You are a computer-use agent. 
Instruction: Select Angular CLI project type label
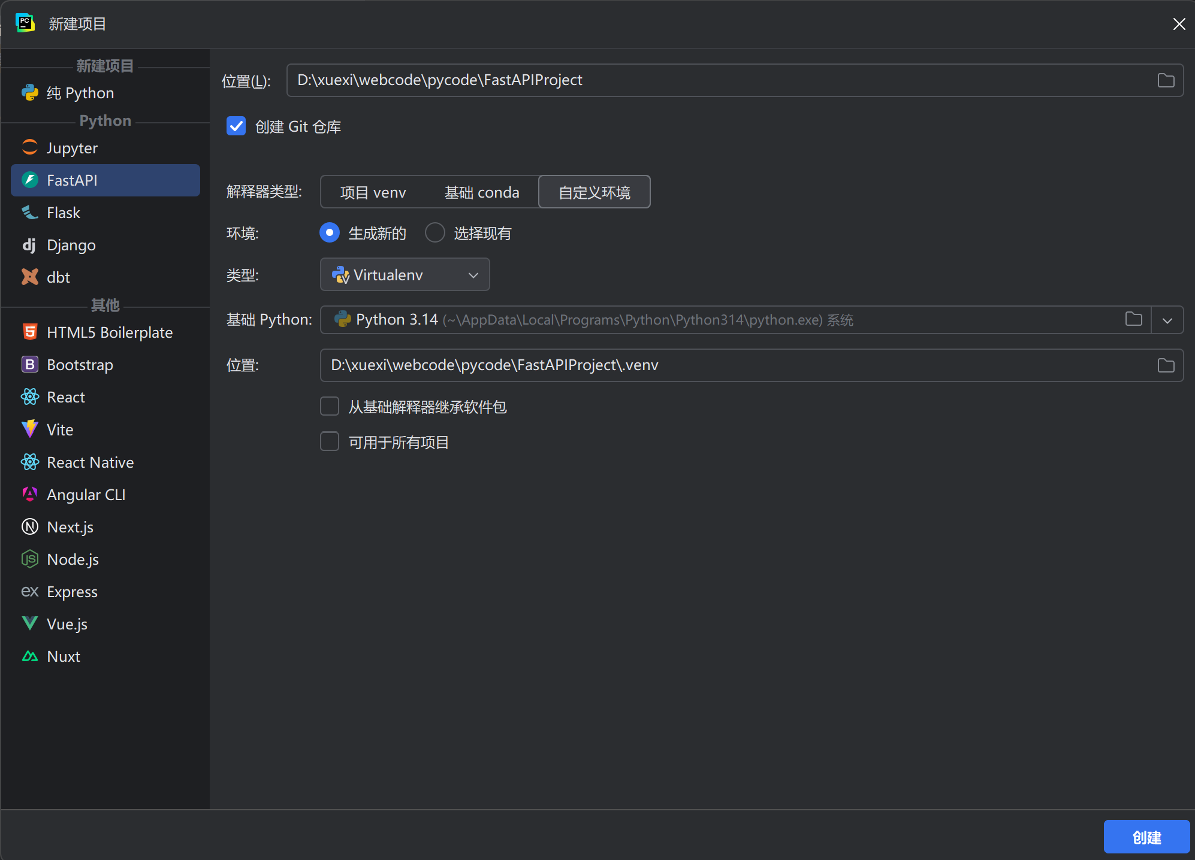(x=86, y=495)
